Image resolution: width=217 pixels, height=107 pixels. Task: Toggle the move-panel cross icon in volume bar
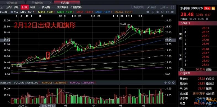166,83
